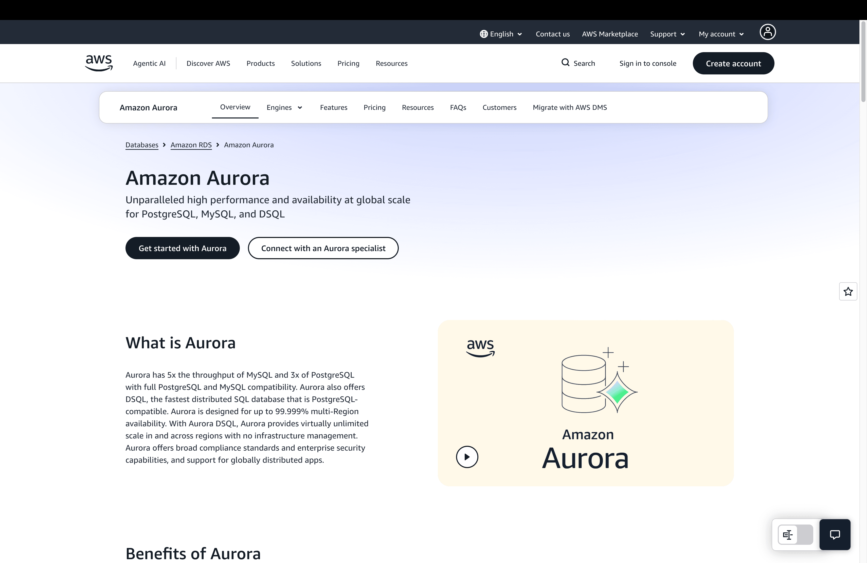Image resolution: width=867 pixels, height=563 pixels.
Task: Click Get started with Aurora
Action: (x=183, y=248)
